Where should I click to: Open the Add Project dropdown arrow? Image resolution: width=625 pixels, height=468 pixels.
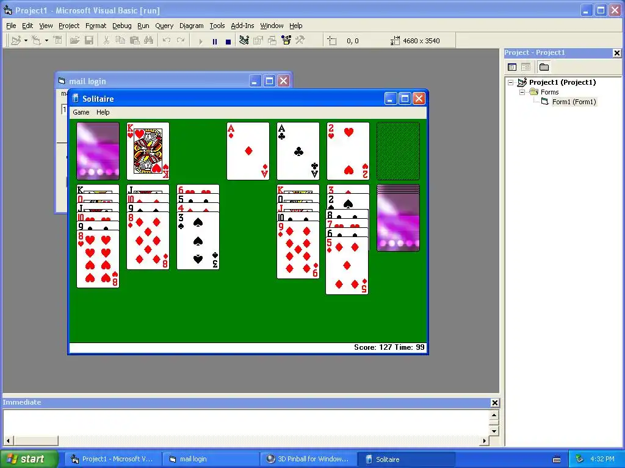[x=26, y=41]
